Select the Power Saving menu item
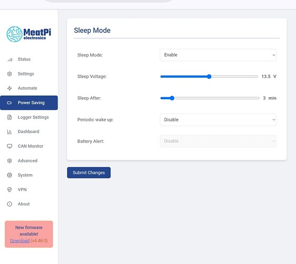 [29, 103]
